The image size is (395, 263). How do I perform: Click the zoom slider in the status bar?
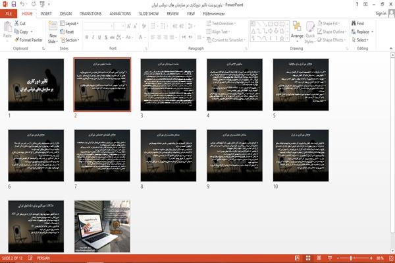tap(354, 258)
